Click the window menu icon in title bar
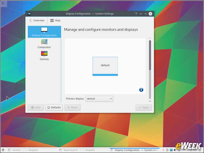Screen dimensions: 204x153 (x=29, y=14)
